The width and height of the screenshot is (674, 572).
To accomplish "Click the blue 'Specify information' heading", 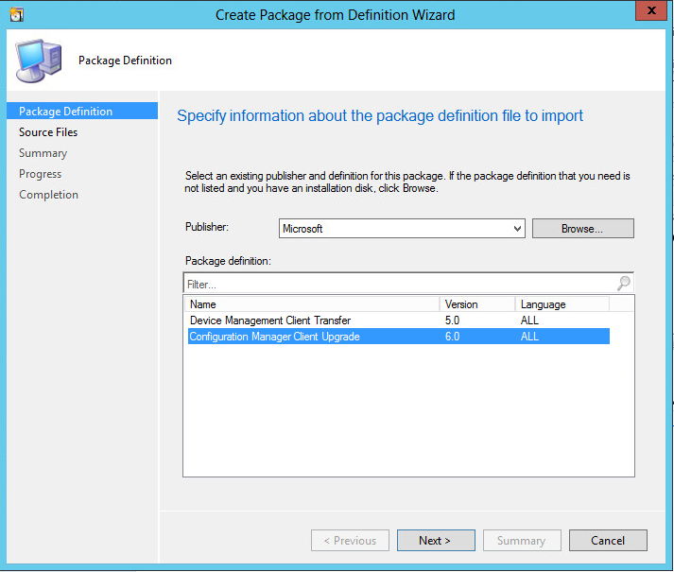I will (380, 115).
